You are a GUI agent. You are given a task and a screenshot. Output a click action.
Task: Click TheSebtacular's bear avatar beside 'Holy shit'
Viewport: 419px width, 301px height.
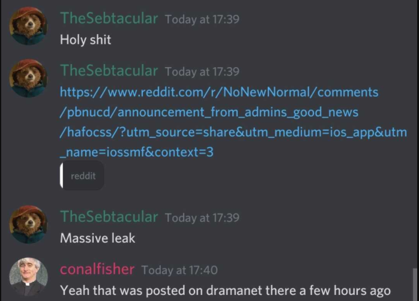[28, 26]
